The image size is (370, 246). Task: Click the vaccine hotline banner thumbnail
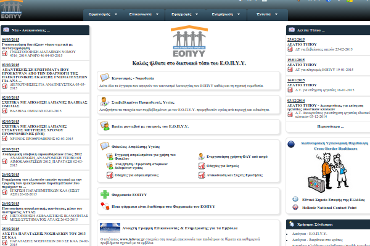click(110, 228)
